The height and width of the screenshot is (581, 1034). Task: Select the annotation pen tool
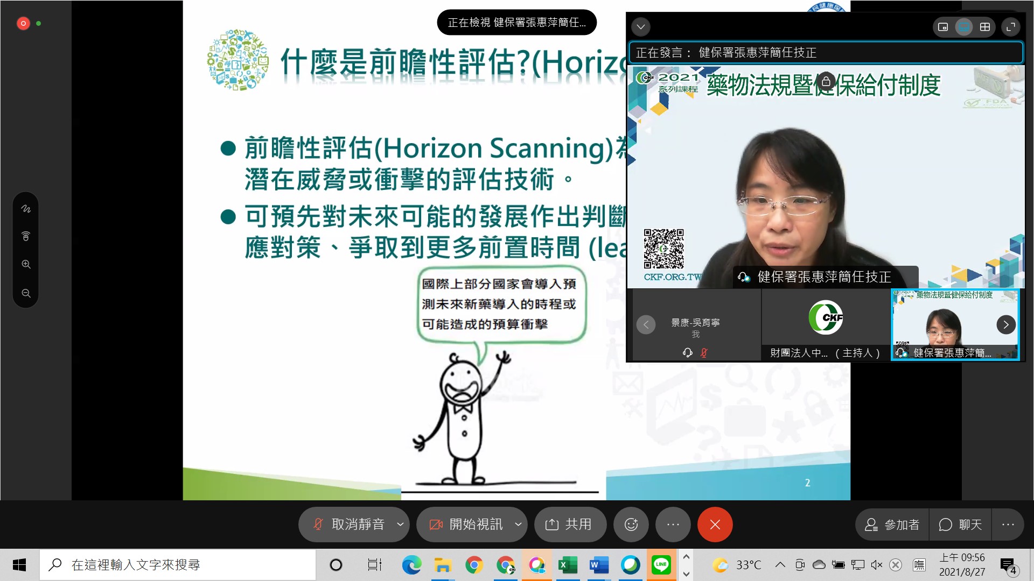point(26,209)
